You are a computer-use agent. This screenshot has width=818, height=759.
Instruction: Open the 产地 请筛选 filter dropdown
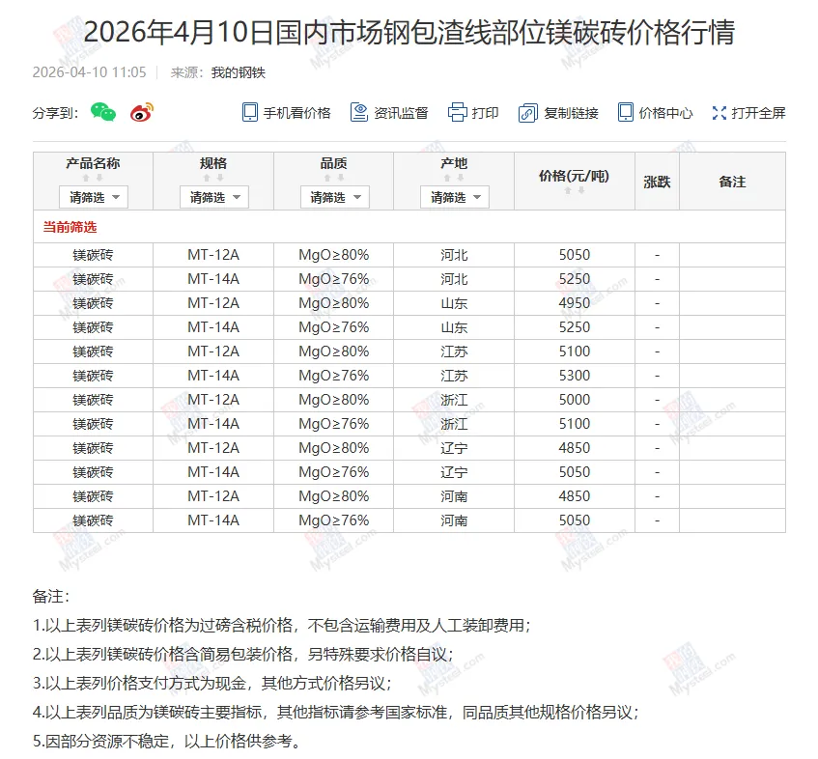point(454,196)
